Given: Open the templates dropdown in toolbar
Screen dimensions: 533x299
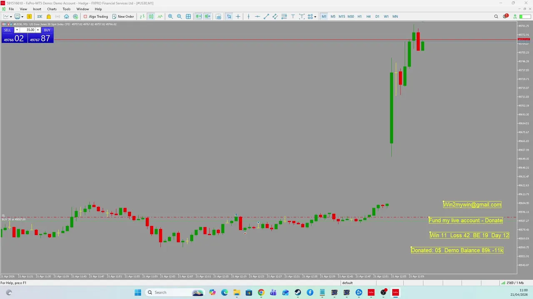Looking at the screenshot, I should tap(22, 17).
